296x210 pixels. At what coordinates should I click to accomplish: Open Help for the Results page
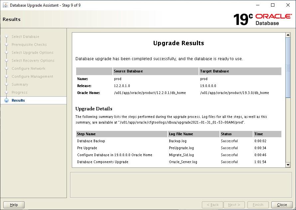point(14,205)
